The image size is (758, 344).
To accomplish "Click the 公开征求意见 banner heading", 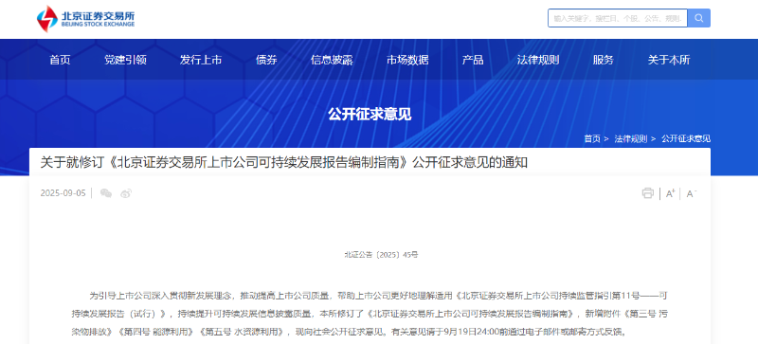I will 370,114.
